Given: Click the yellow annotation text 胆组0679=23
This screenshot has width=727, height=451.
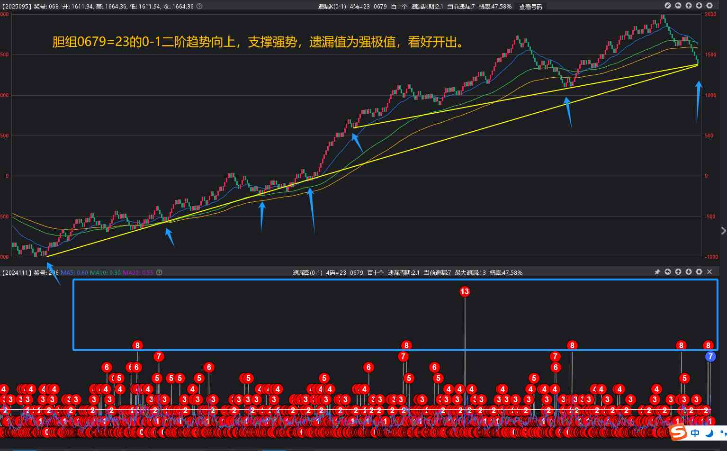Looking at the screenshot, I should pyautogui.click(x=90, y=42).
